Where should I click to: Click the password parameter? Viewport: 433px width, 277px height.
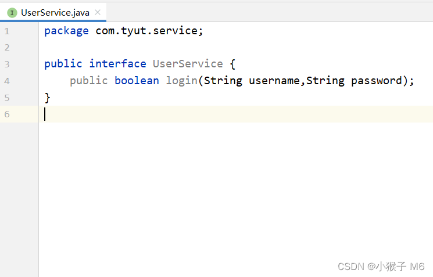(x=377, y=81)
